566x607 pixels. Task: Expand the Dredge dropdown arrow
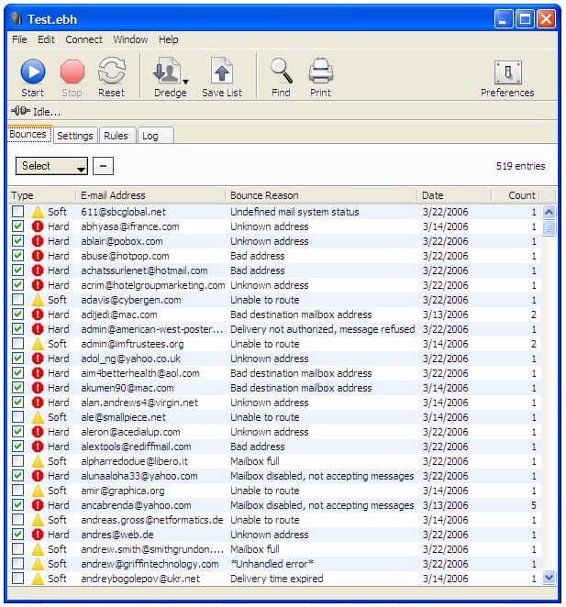tap(186, 82)
